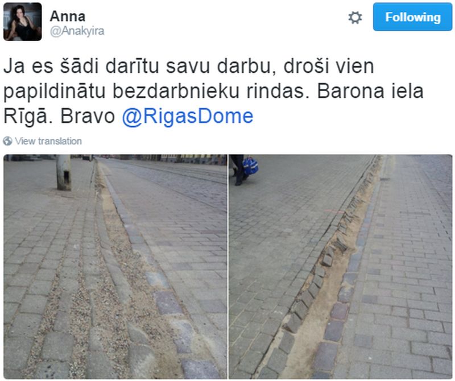Open the right photo of the curb
455x381 pixels.
point(340,267)
